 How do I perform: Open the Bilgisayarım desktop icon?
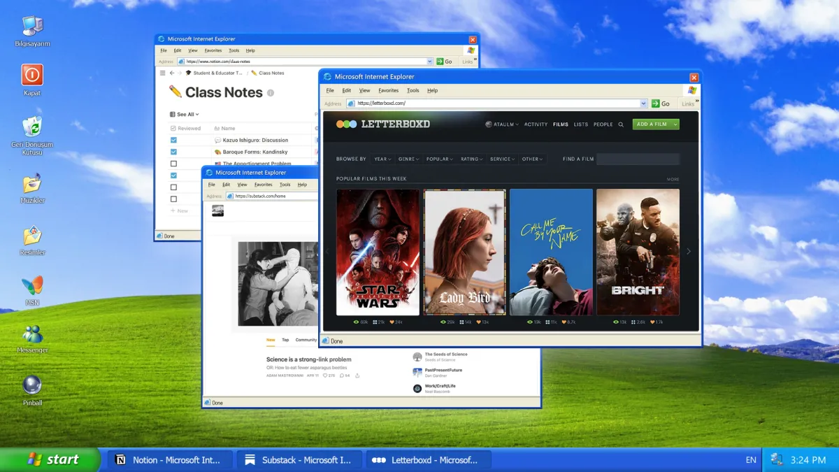(32, 26)
